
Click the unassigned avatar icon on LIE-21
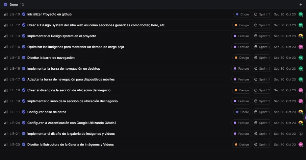pos(300,134)
